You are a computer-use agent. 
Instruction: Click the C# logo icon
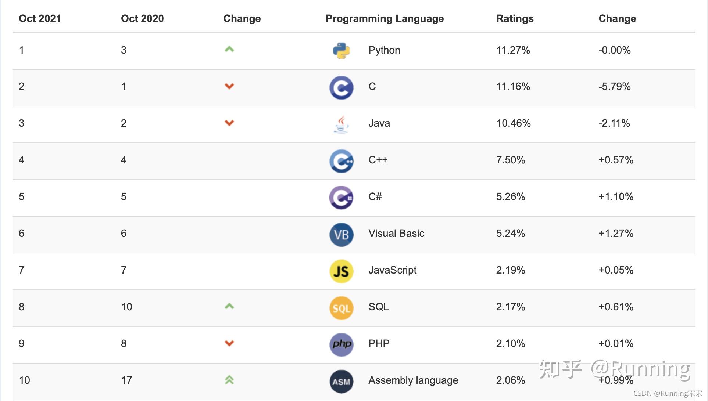pos(341,198)
